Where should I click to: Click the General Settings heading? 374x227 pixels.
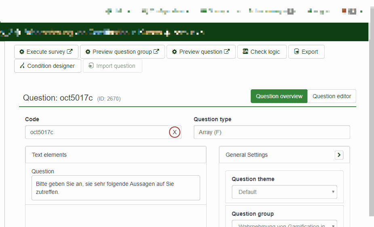[x=247, y=155]
